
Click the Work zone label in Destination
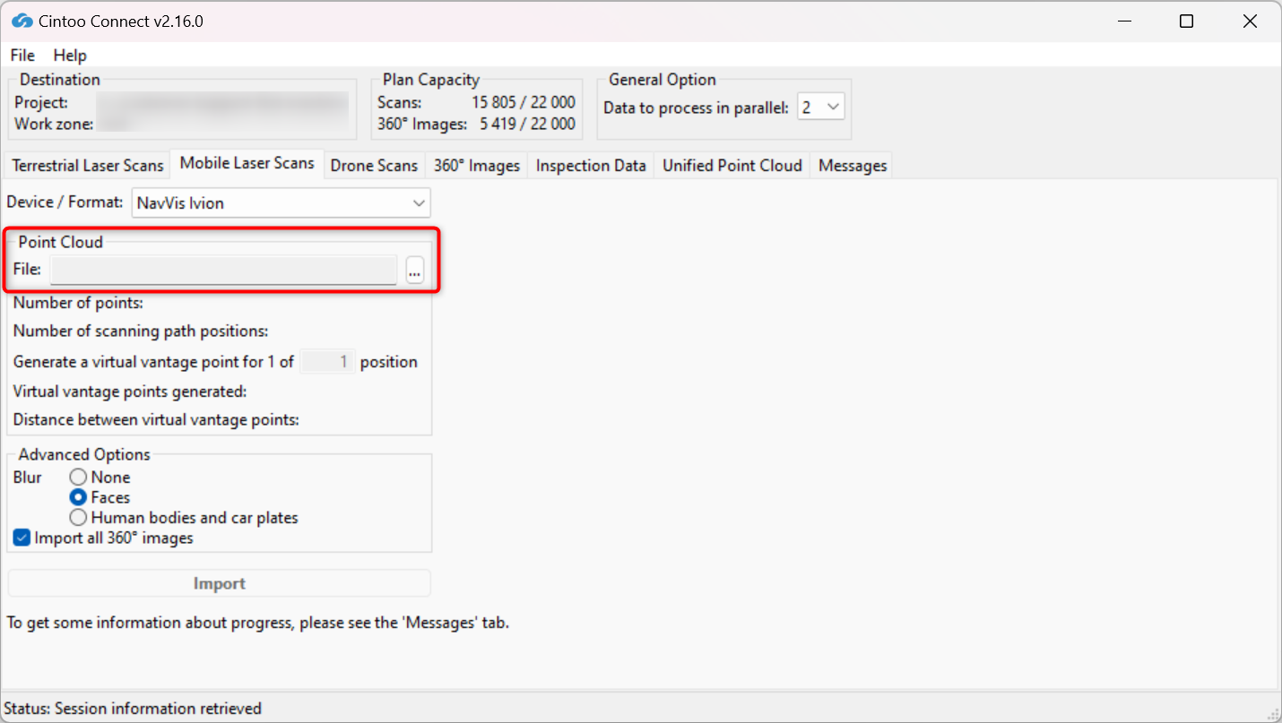(54, 124)
